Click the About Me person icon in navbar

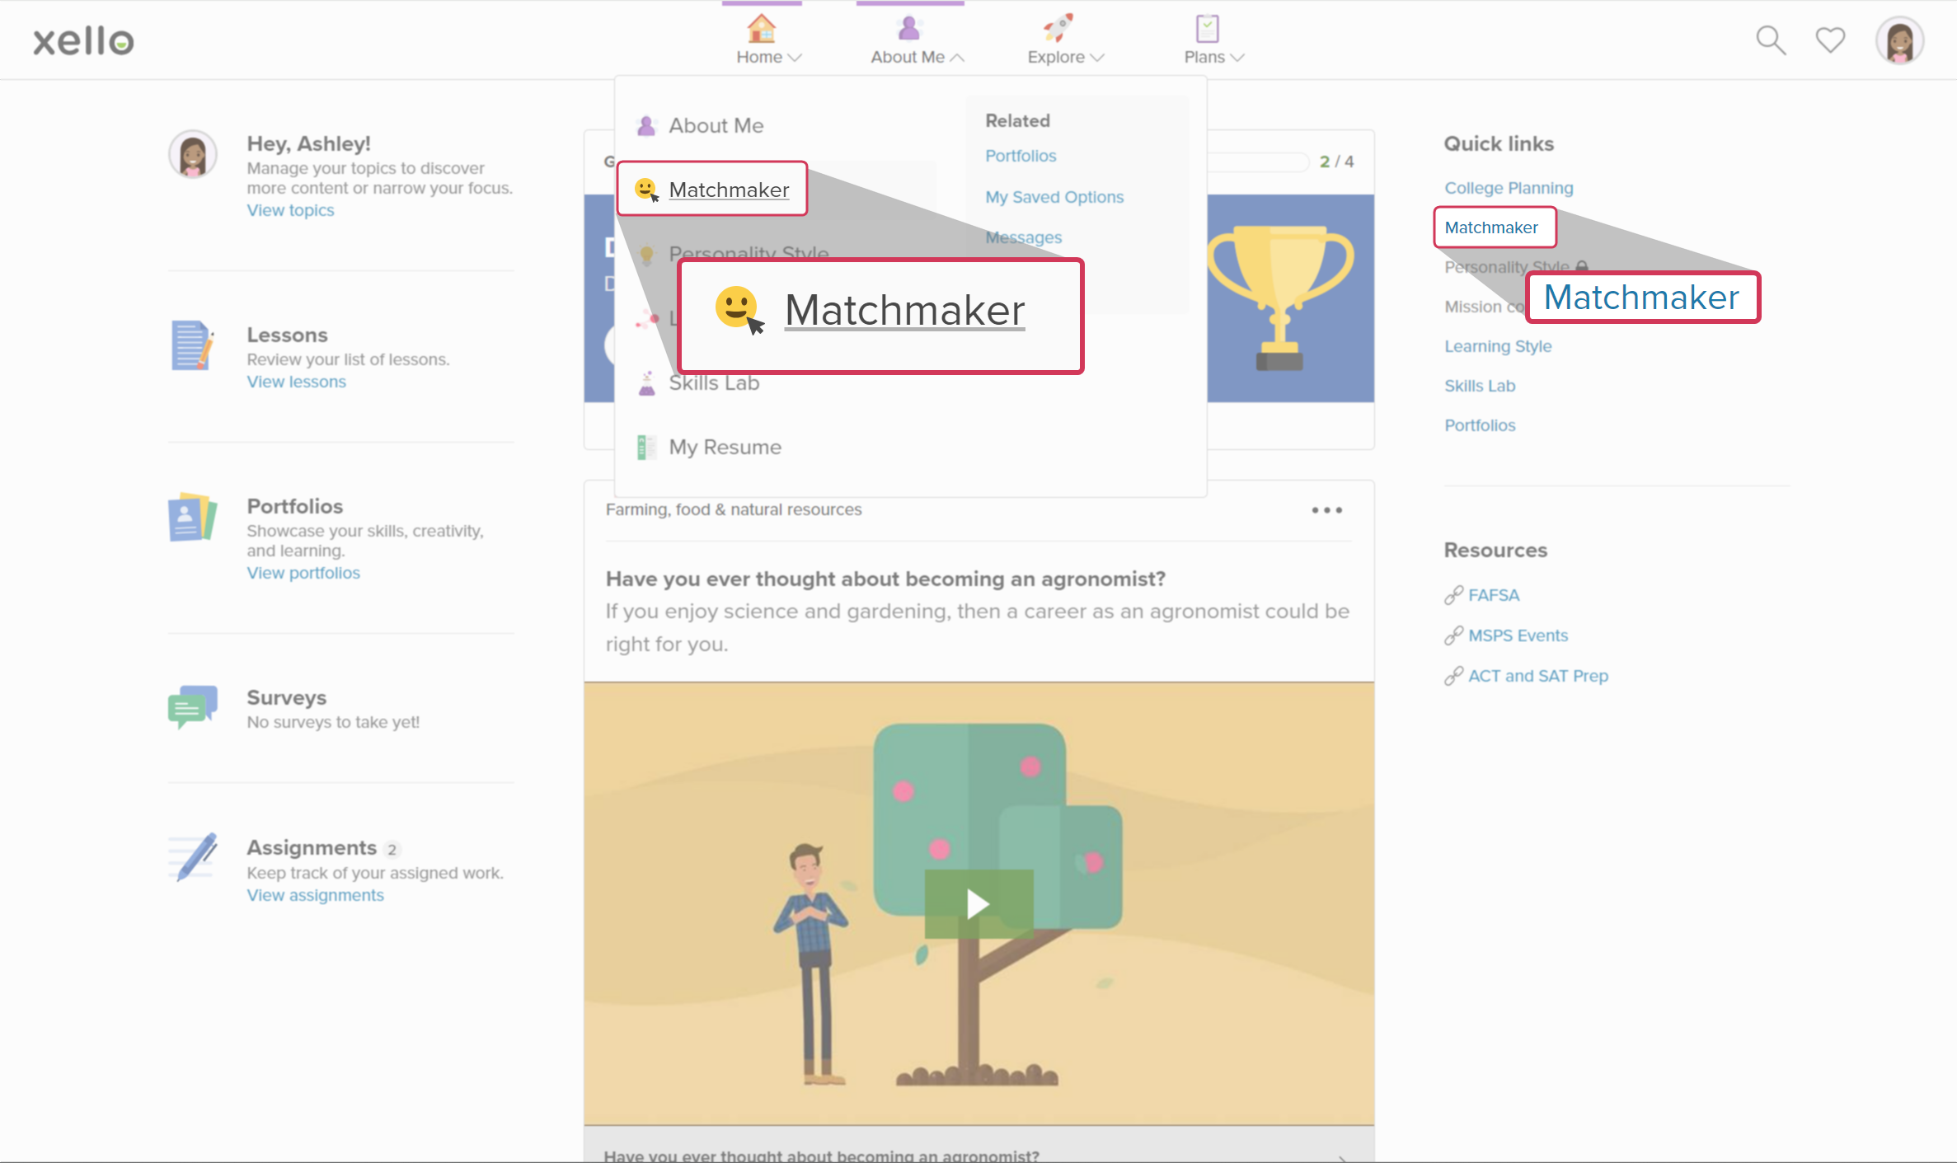coord(909,28)
